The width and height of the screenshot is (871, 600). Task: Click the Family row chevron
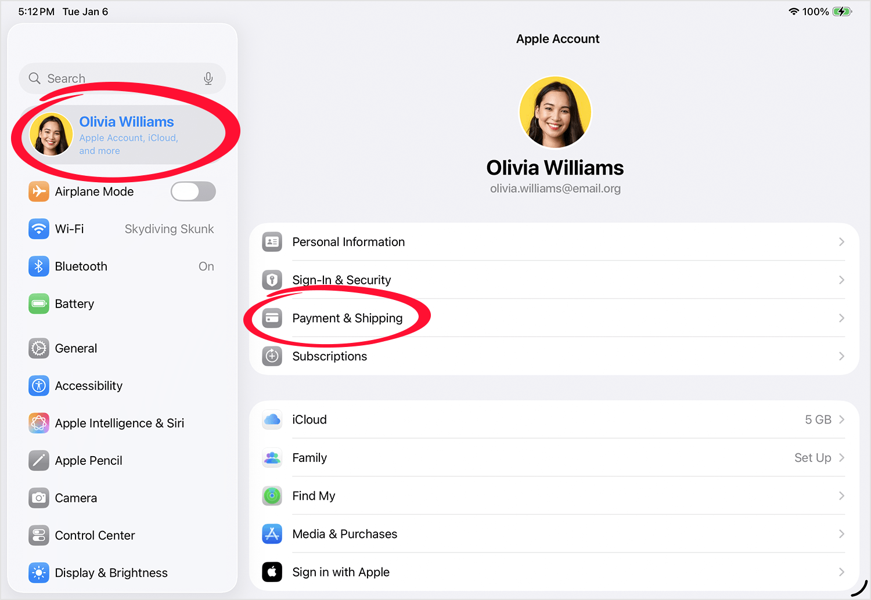coord(841,458)
